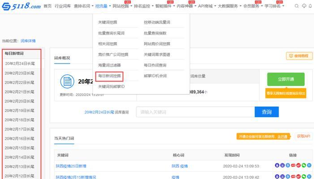The image size is (314, 179).
Task: Open 行业词库 in top navigation
Action: (x=63, y=6)
